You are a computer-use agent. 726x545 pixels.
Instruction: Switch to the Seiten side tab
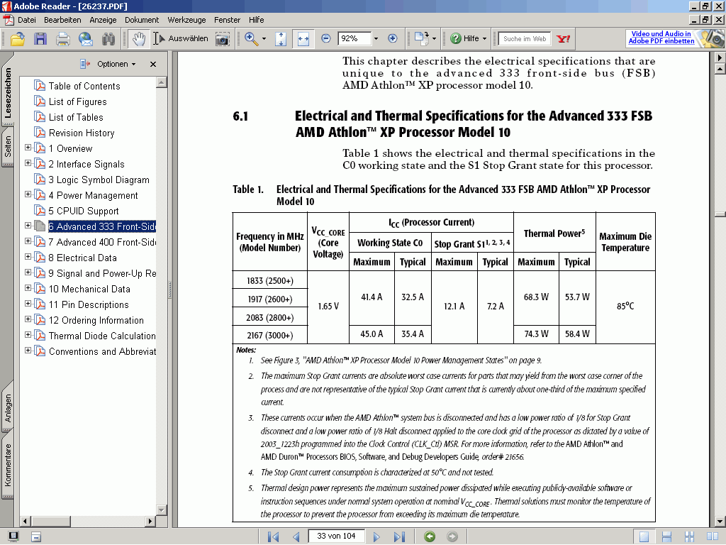point(8,146)
